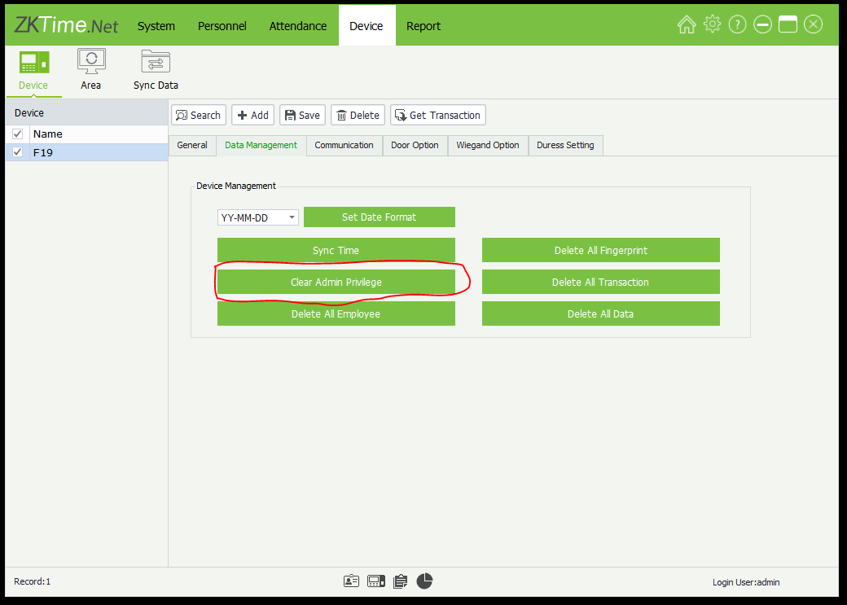Select the F19 device row
The width and height of the screenshot is (847, 605).
[x=98, y=152]
